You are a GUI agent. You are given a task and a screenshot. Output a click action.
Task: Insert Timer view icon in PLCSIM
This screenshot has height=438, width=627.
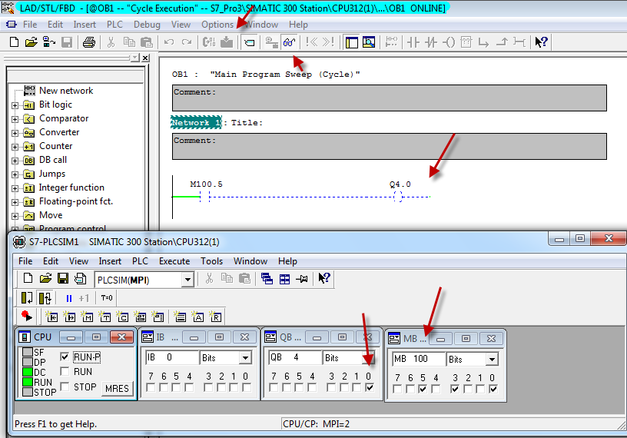(x=104, y=317)
